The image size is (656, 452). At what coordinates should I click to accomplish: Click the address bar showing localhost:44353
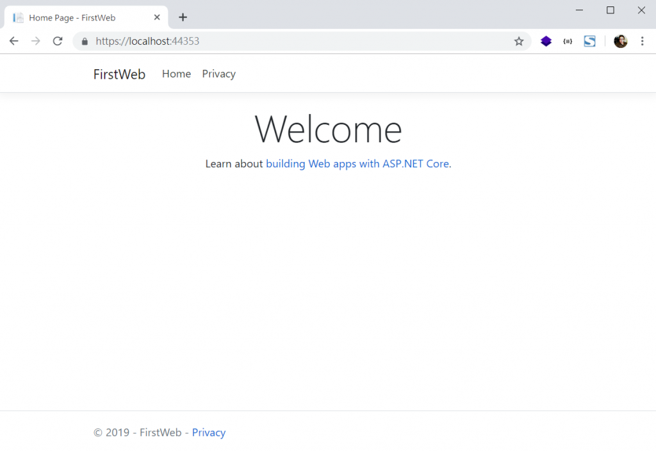point(295,41)
